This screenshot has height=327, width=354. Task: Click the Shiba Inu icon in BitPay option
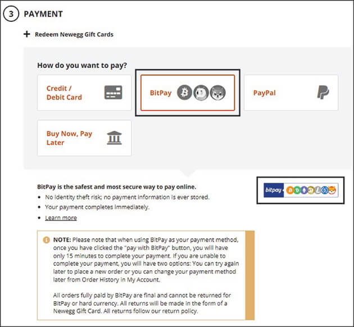point(217,93)
